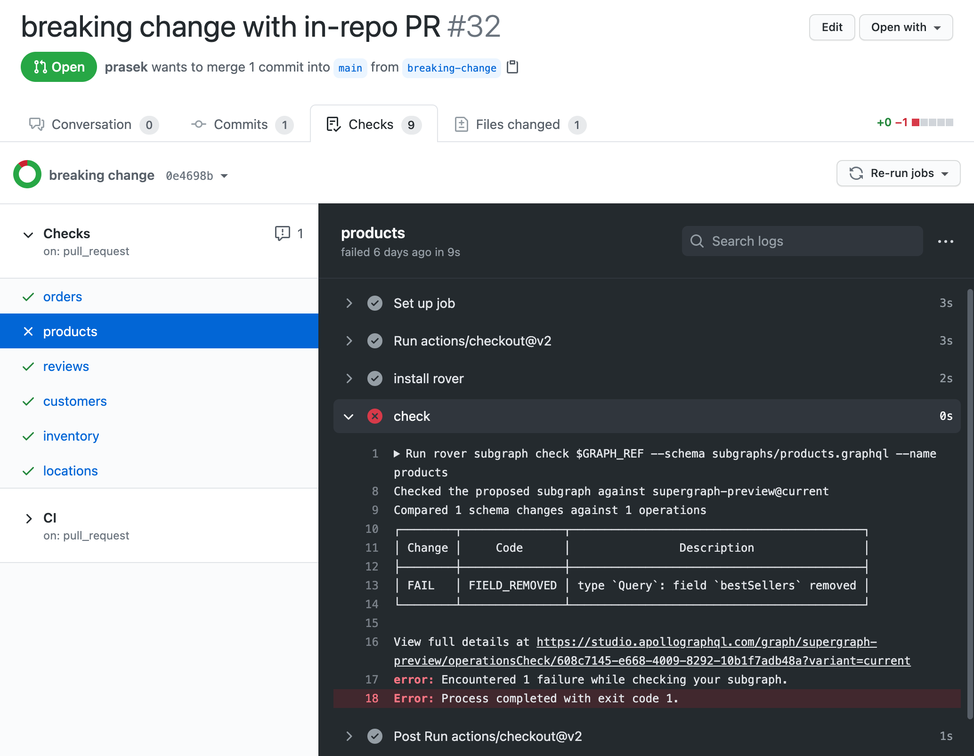Click the red X icon beside products

(x=28, y=331)
